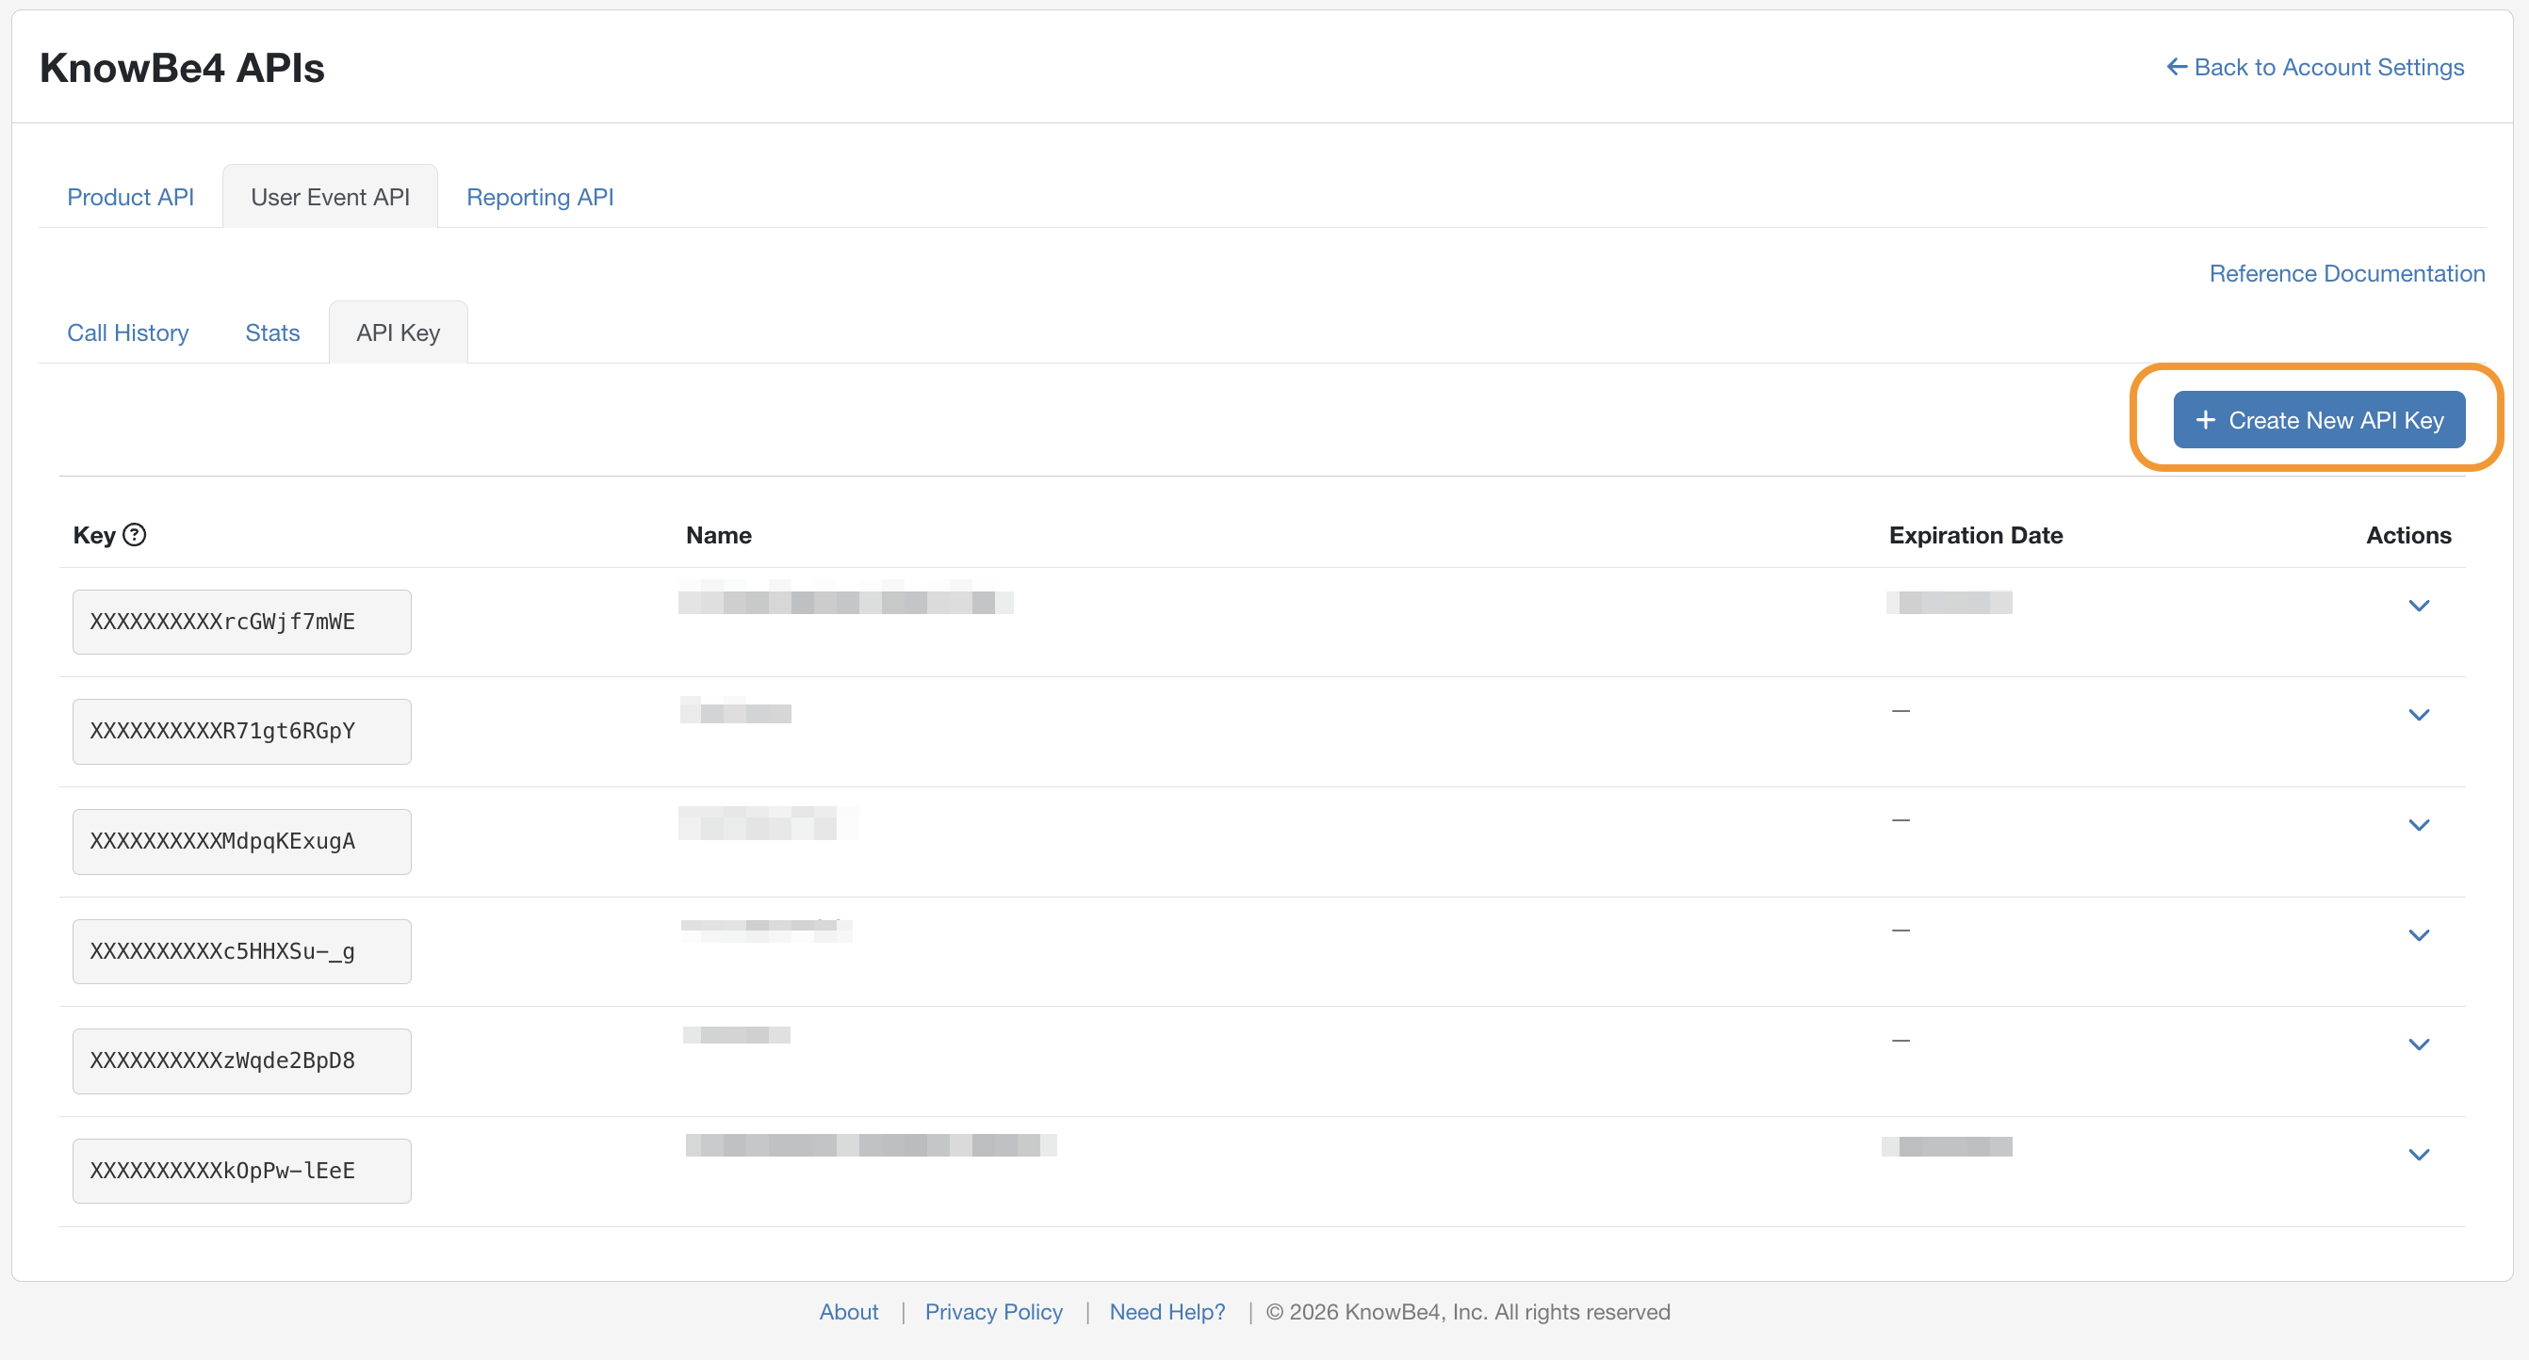Click key field XXXXXXXXXXR71gt6RGpY
This screenshot has width=2529, height=1360.
(241, 732)
